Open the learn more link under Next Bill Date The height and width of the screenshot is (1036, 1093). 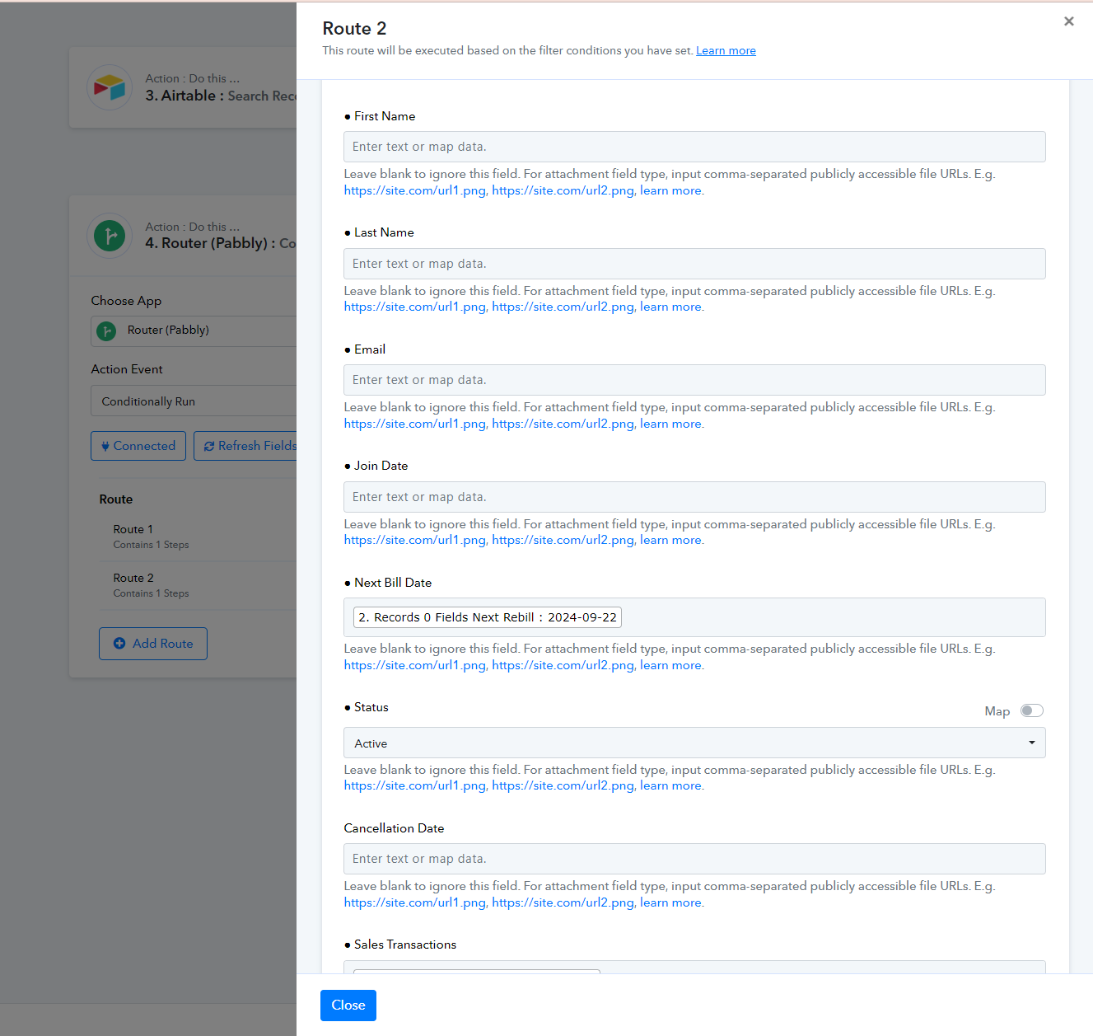tap(672, 665)
